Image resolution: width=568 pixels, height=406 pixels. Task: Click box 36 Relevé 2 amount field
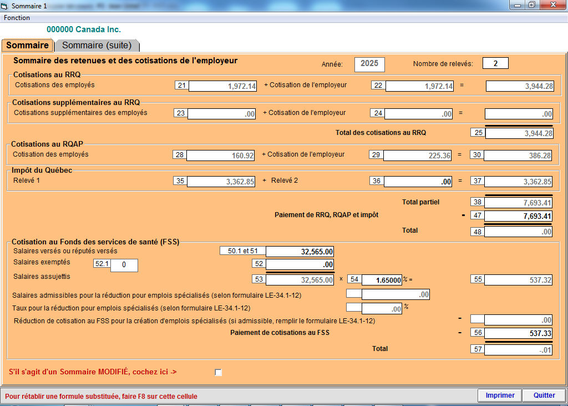(x=419, y=181)
